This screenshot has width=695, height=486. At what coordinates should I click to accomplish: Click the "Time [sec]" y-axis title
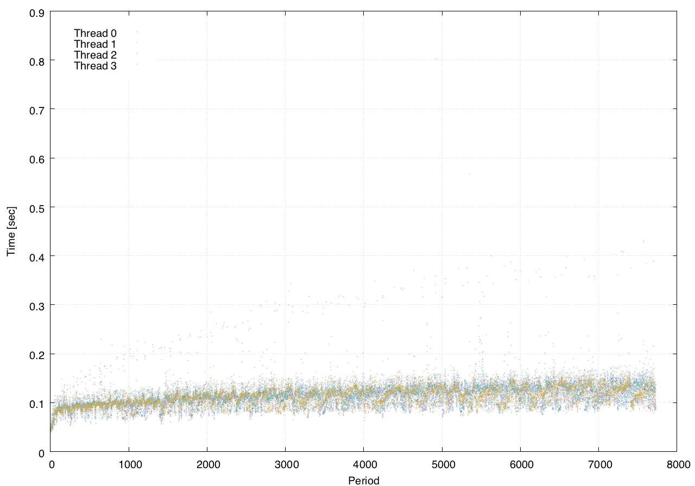click(x=11, y=231)
